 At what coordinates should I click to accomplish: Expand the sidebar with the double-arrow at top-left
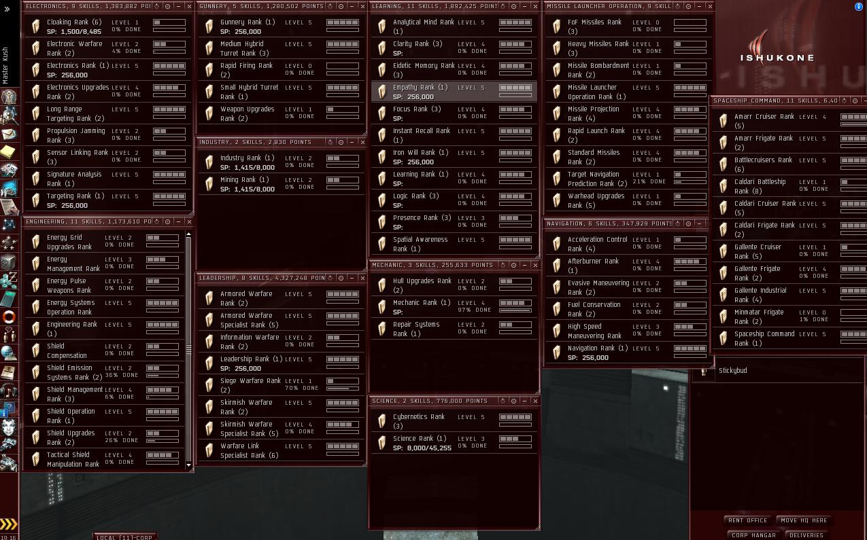(x=7, y=10)
